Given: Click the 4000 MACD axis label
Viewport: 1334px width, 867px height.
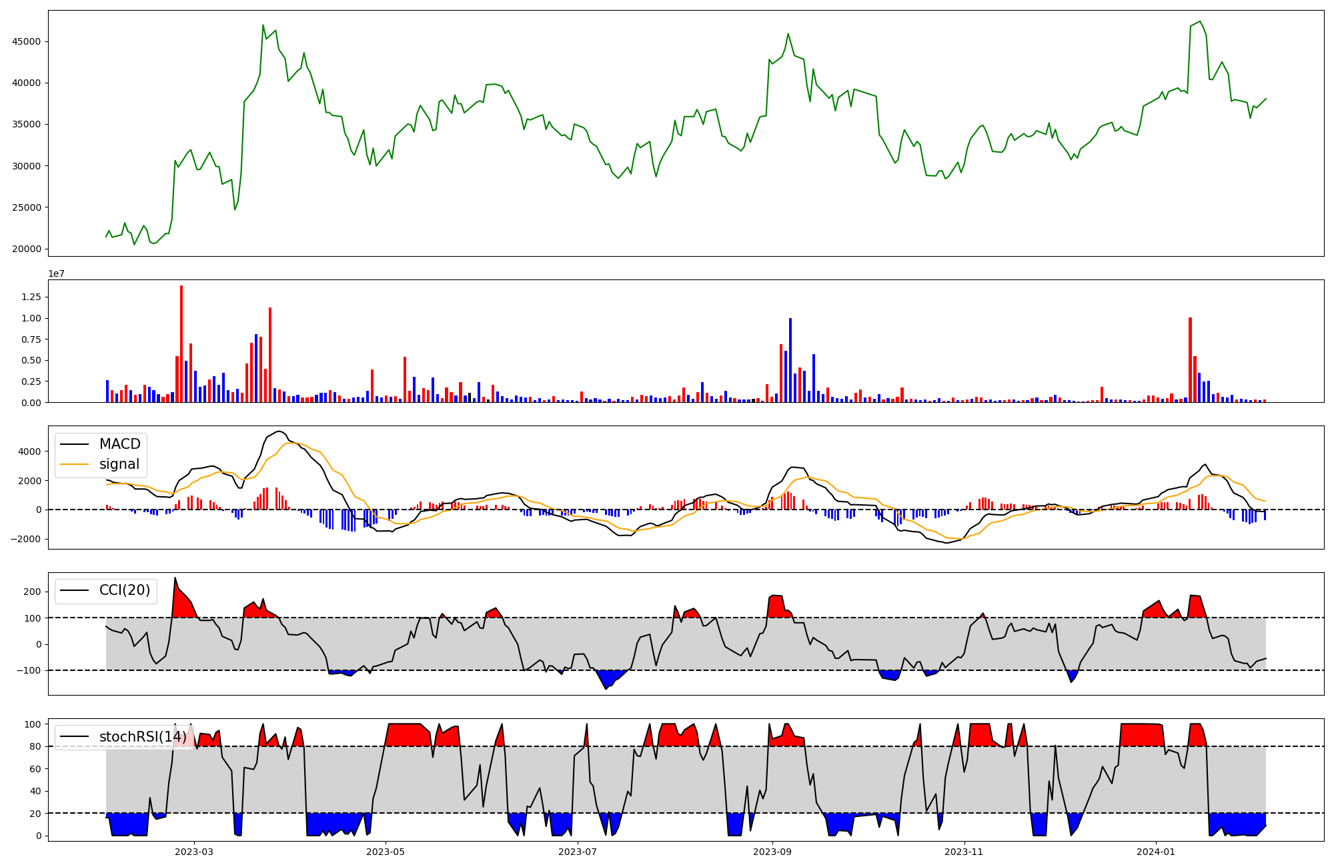Looking at the screenshot, I should [x=30, y=452].
